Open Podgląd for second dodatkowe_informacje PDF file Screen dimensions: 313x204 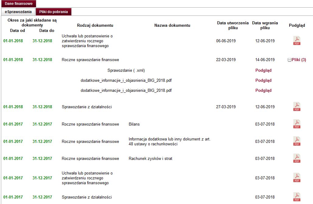tap(263, 90)
